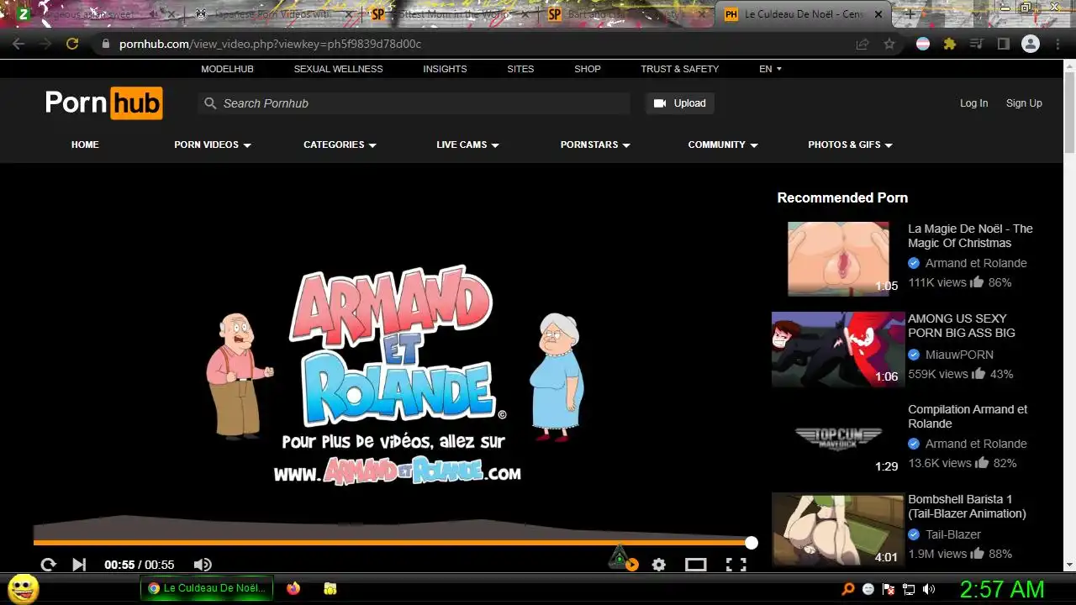Viewport: 1076px width, 605px height.
Task: Go to the site logo homepage
Action: [104, 103]
